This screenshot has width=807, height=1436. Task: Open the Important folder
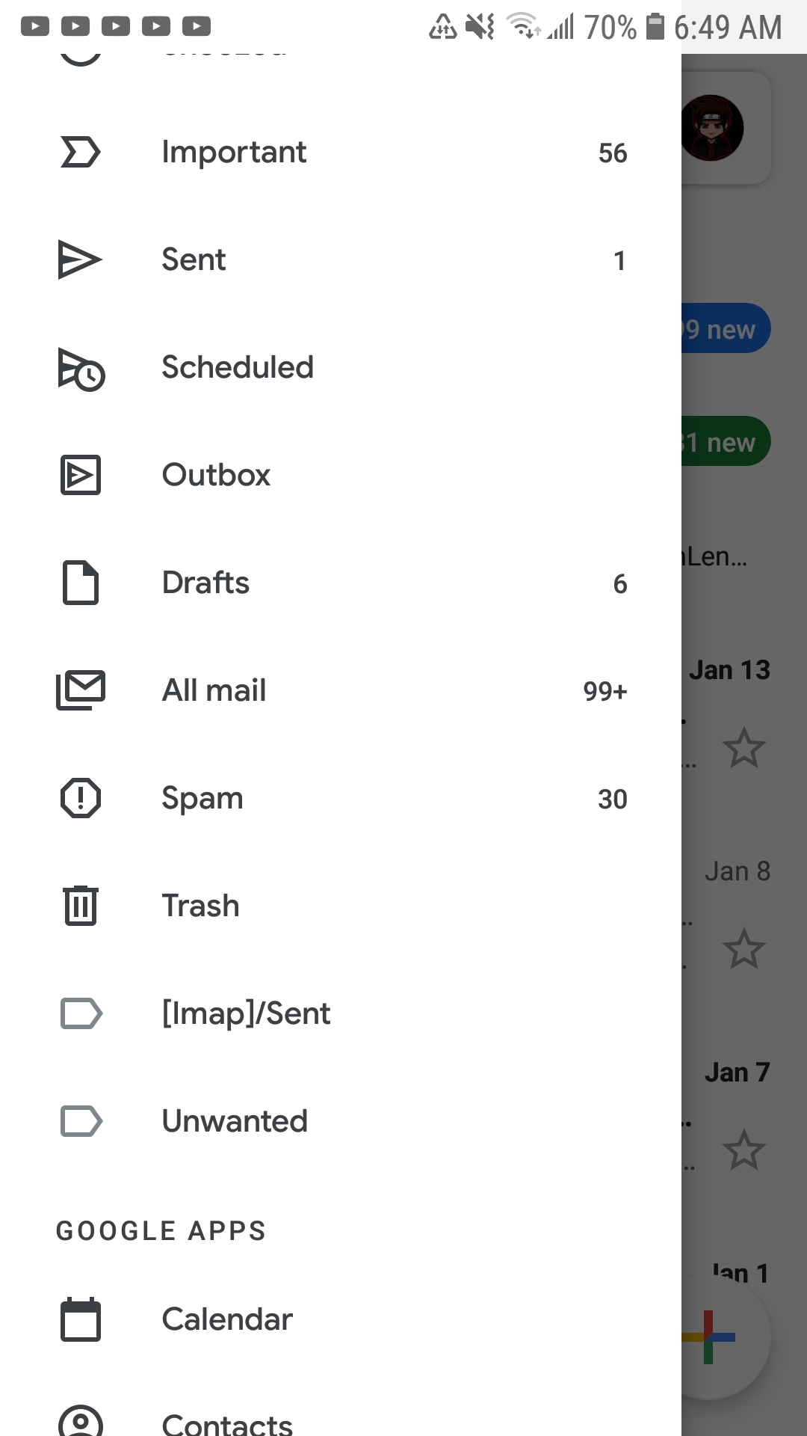[x=341, y=153]
